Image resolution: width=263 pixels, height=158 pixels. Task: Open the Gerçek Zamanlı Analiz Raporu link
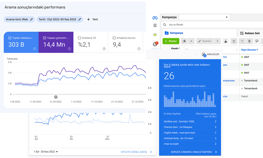[193, 152]
